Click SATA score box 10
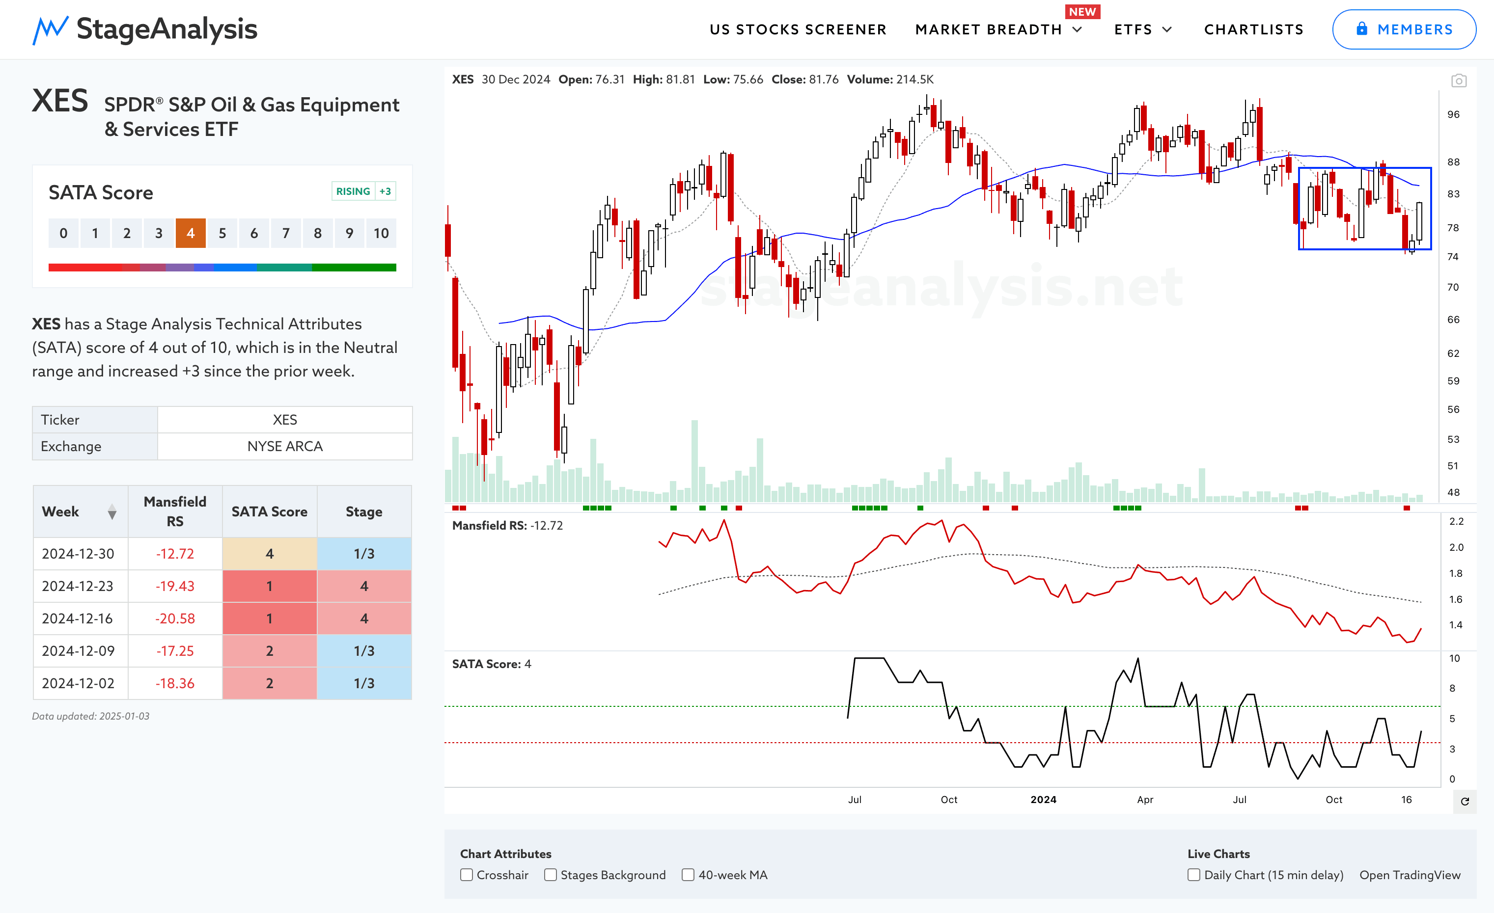The width and height of the screenshot is (1494, 913). (382, 233)
